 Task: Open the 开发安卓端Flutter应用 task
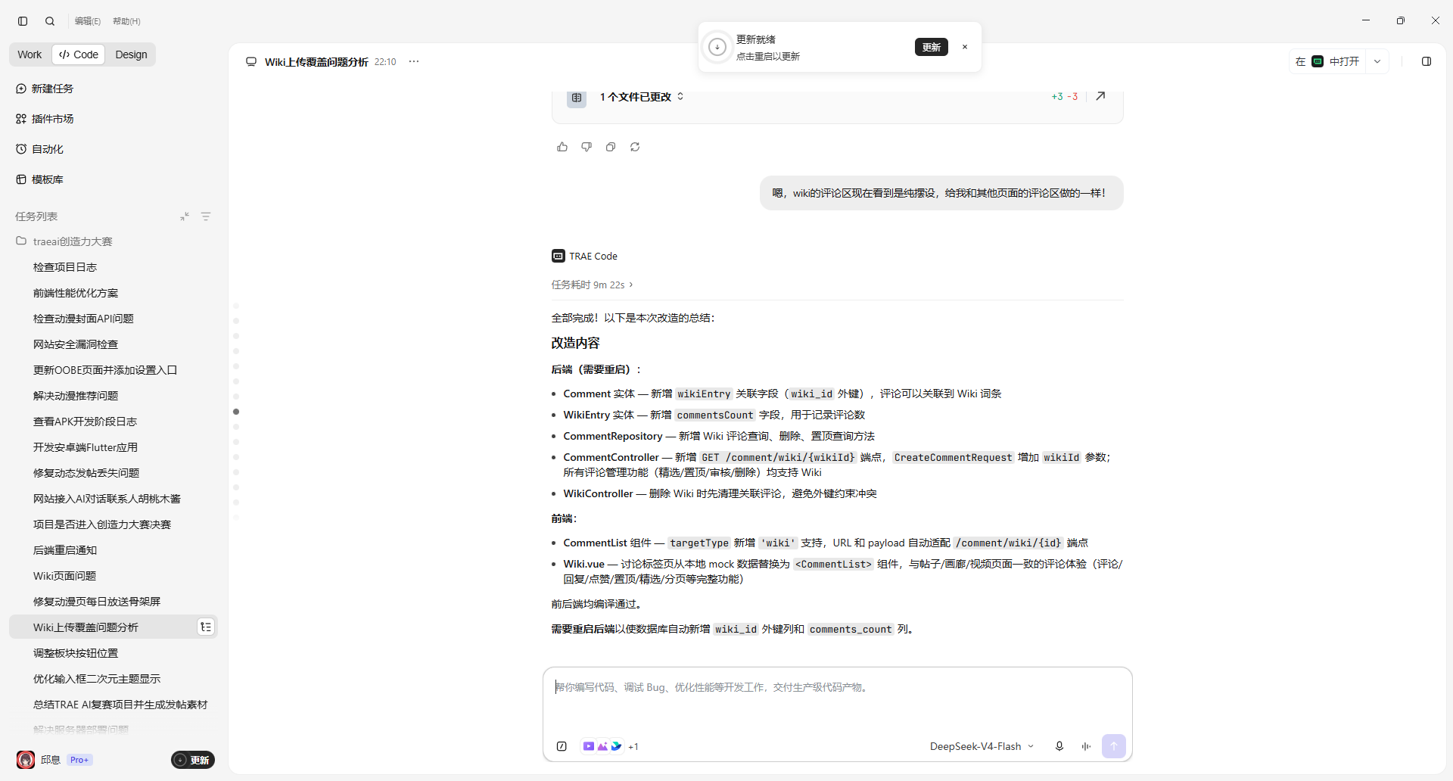114,447
